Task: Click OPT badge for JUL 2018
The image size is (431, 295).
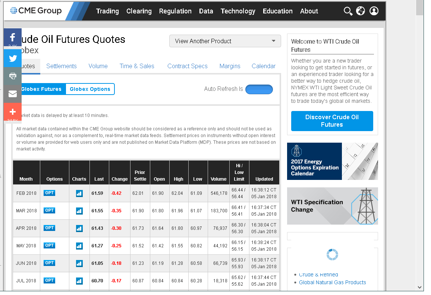Action: [50, 280]
